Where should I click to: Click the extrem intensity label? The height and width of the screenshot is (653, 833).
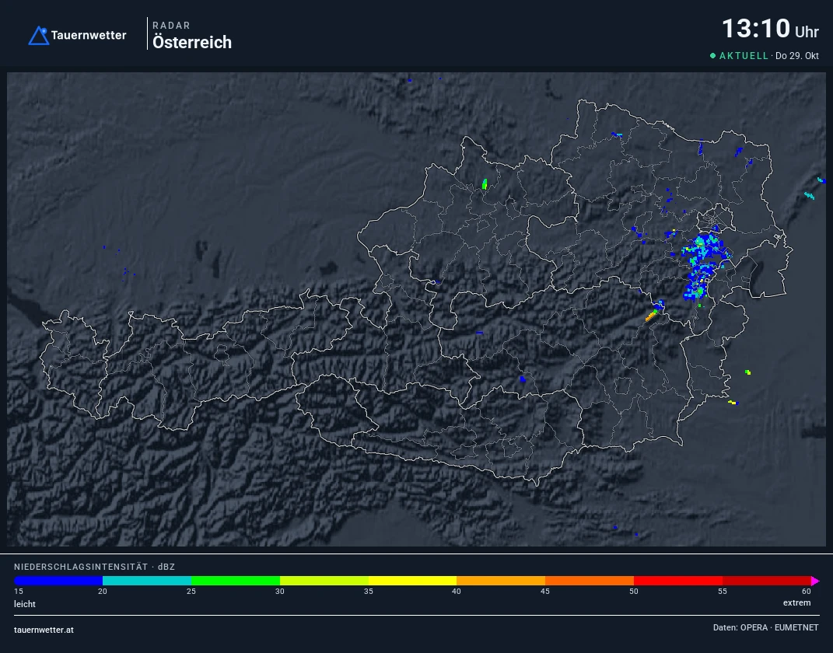pyautogui.click(x=797, y=603)
